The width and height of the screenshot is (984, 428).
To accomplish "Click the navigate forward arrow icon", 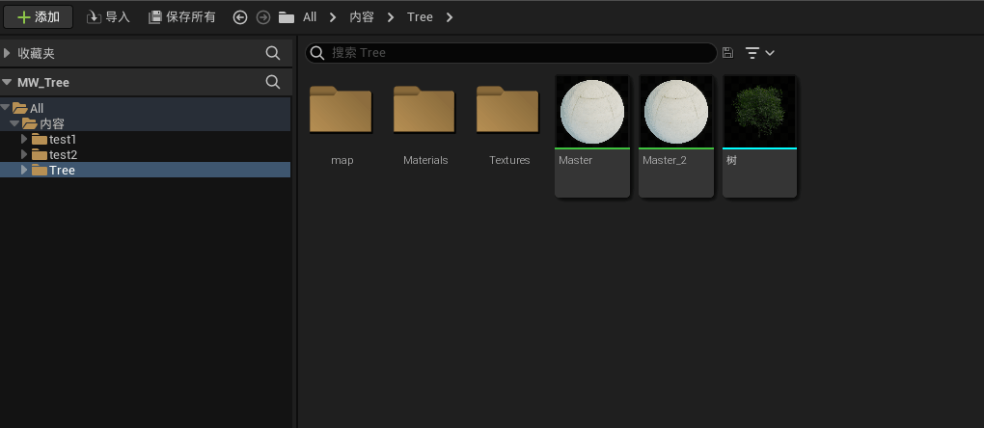I will click(262, 17).
